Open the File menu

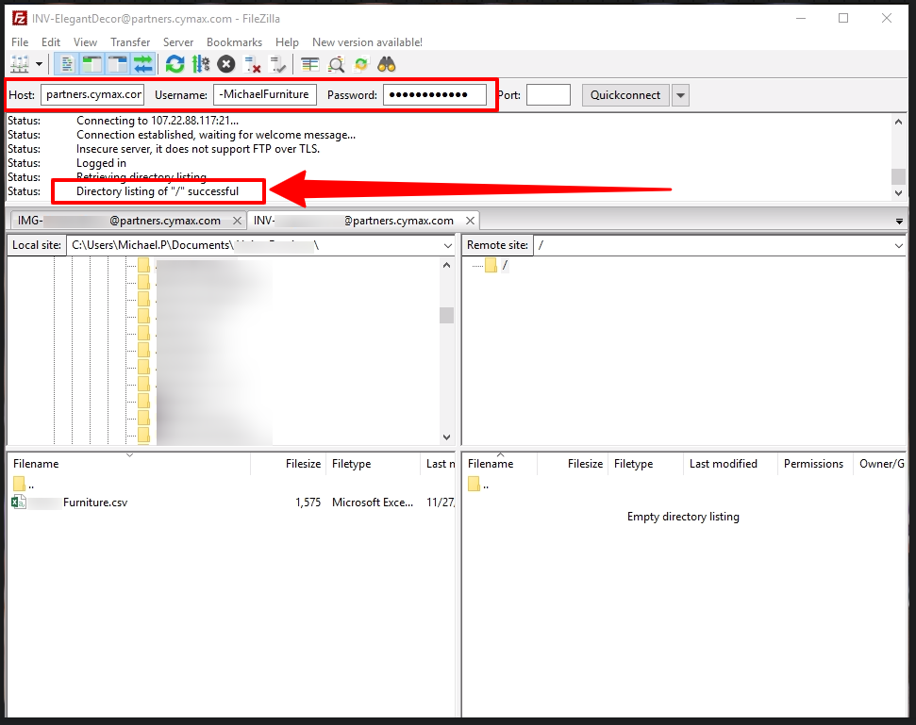pyautogui.click(x=20, y=42)
